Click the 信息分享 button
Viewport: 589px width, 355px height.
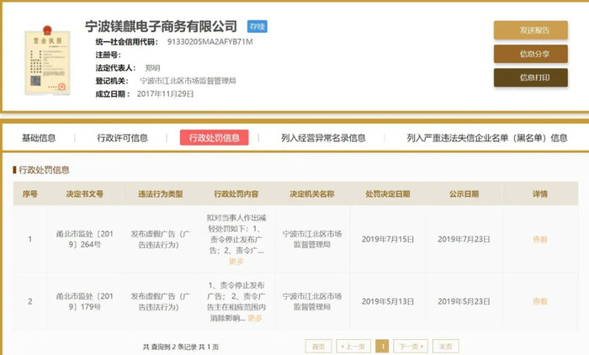coord(530,54)
